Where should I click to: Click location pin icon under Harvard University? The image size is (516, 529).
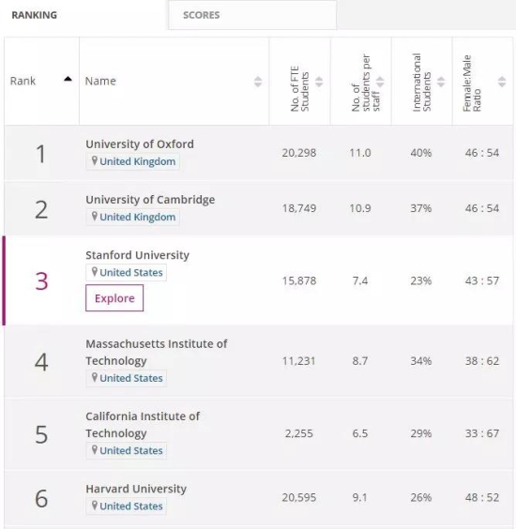95,506
